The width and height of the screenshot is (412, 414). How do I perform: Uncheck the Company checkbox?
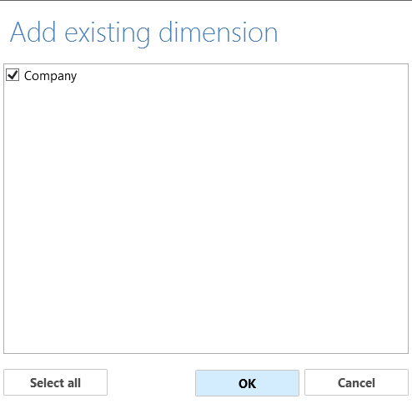(x=13, y=75)
